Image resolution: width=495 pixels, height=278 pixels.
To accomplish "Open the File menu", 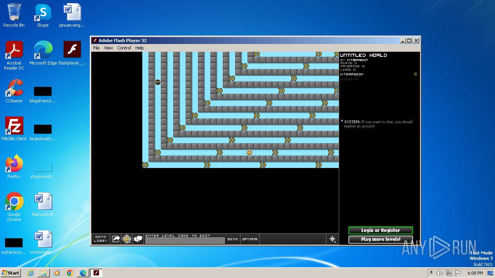I will click(x=96, y=48).
